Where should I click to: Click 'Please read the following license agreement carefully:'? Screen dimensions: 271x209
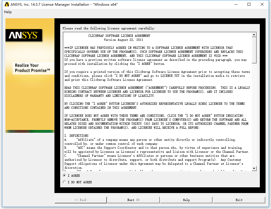[x=109, y=28]
